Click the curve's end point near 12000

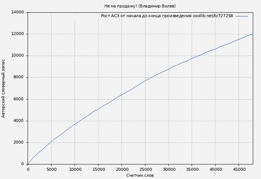pyautogui.click(x=252, y=34)
